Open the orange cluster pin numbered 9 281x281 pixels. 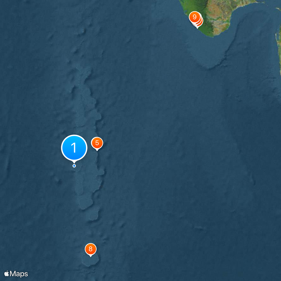(195, 17)
